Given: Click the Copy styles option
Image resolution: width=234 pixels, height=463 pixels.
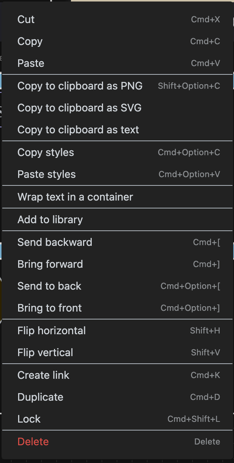Looking at the screenshot, I should [x=46, y=153].
